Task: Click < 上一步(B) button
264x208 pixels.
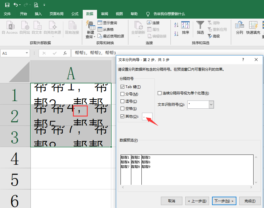Action: 197,201
